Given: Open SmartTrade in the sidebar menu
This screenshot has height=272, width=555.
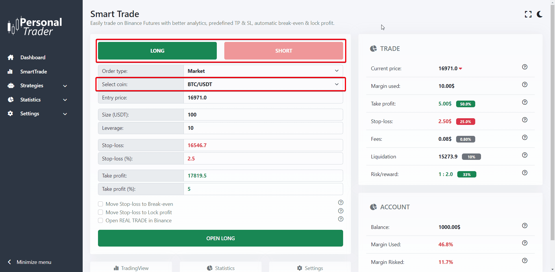Looking at the screenshot, I should coord(34,72).
